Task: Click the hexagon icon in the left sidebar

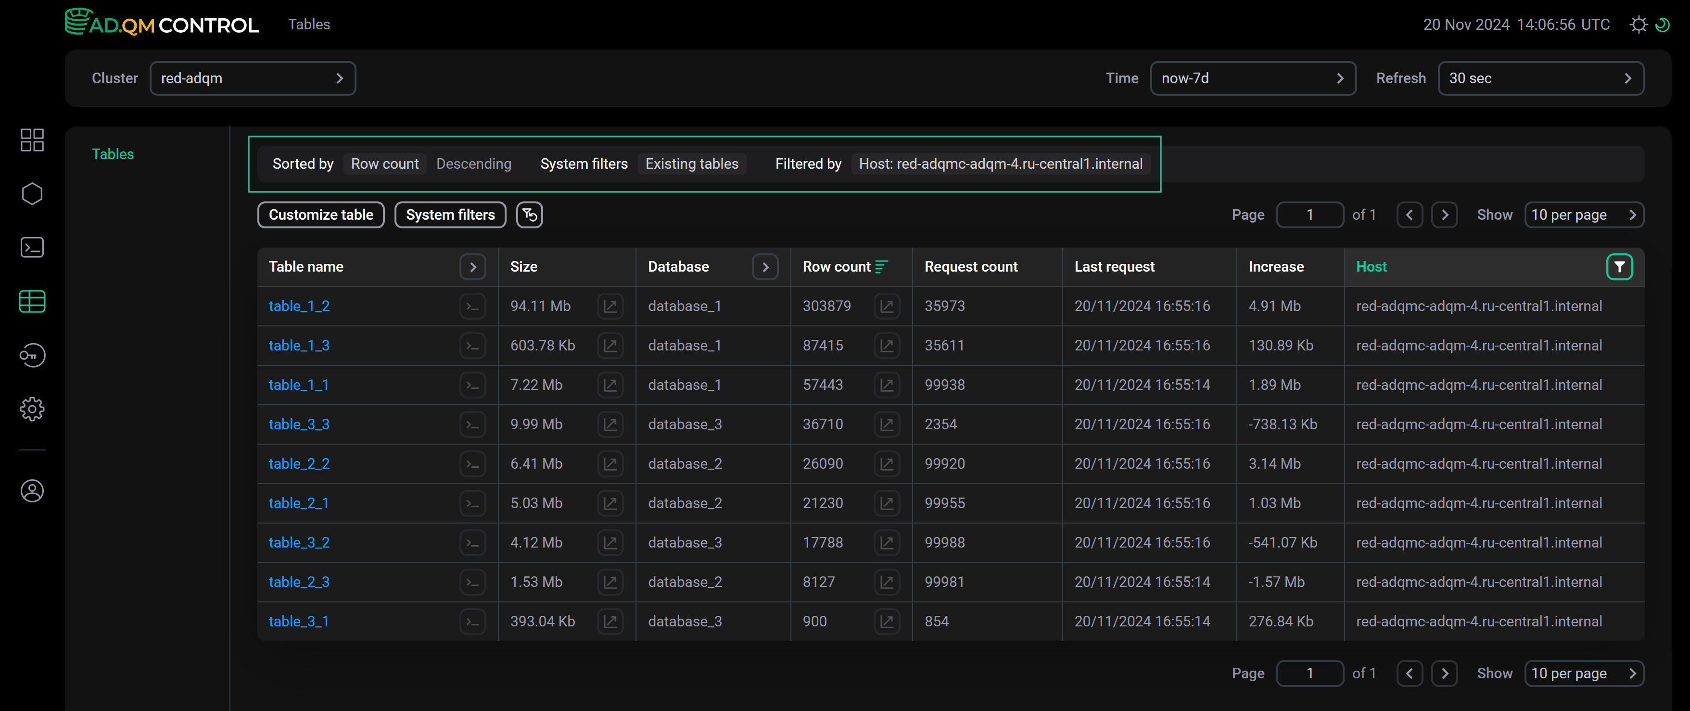Action: coord(32,193)
